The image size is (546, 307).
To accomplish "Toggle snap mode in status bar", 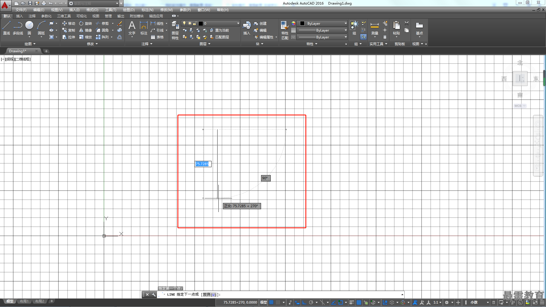I will [278, 302].
